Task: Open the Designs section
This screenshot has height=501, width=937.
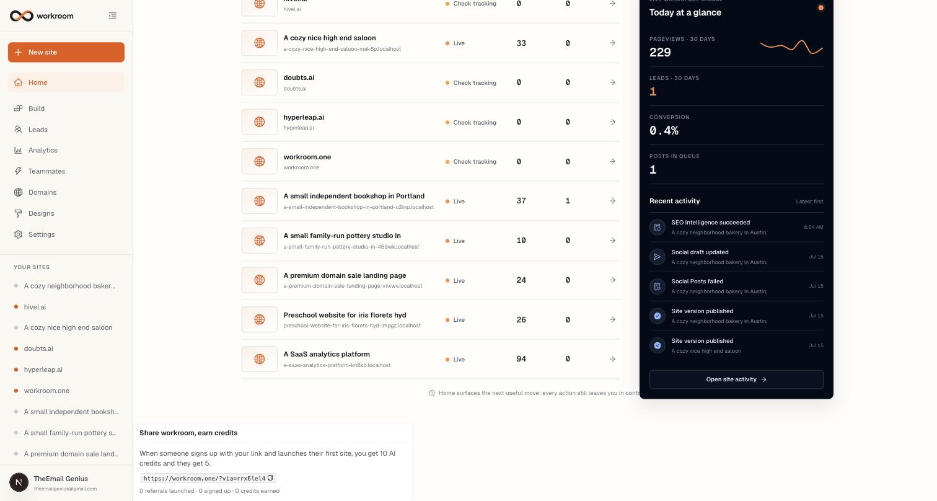Action: (x=66, y=213)
